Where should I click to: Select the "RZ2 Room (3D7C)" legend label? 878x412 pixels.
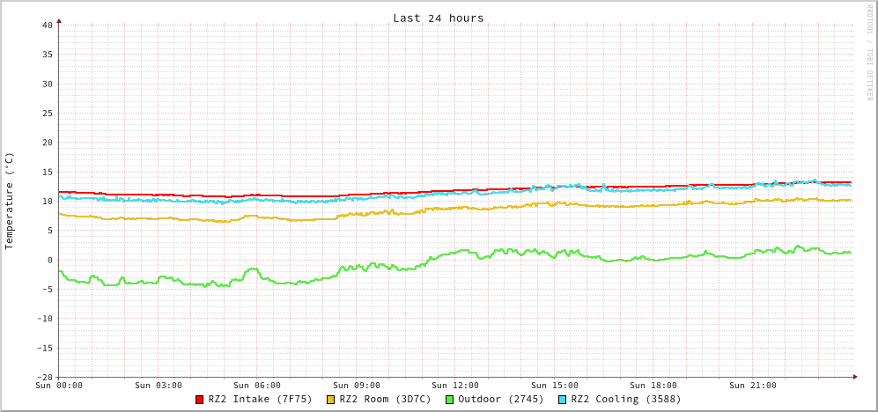pos(385,399)
